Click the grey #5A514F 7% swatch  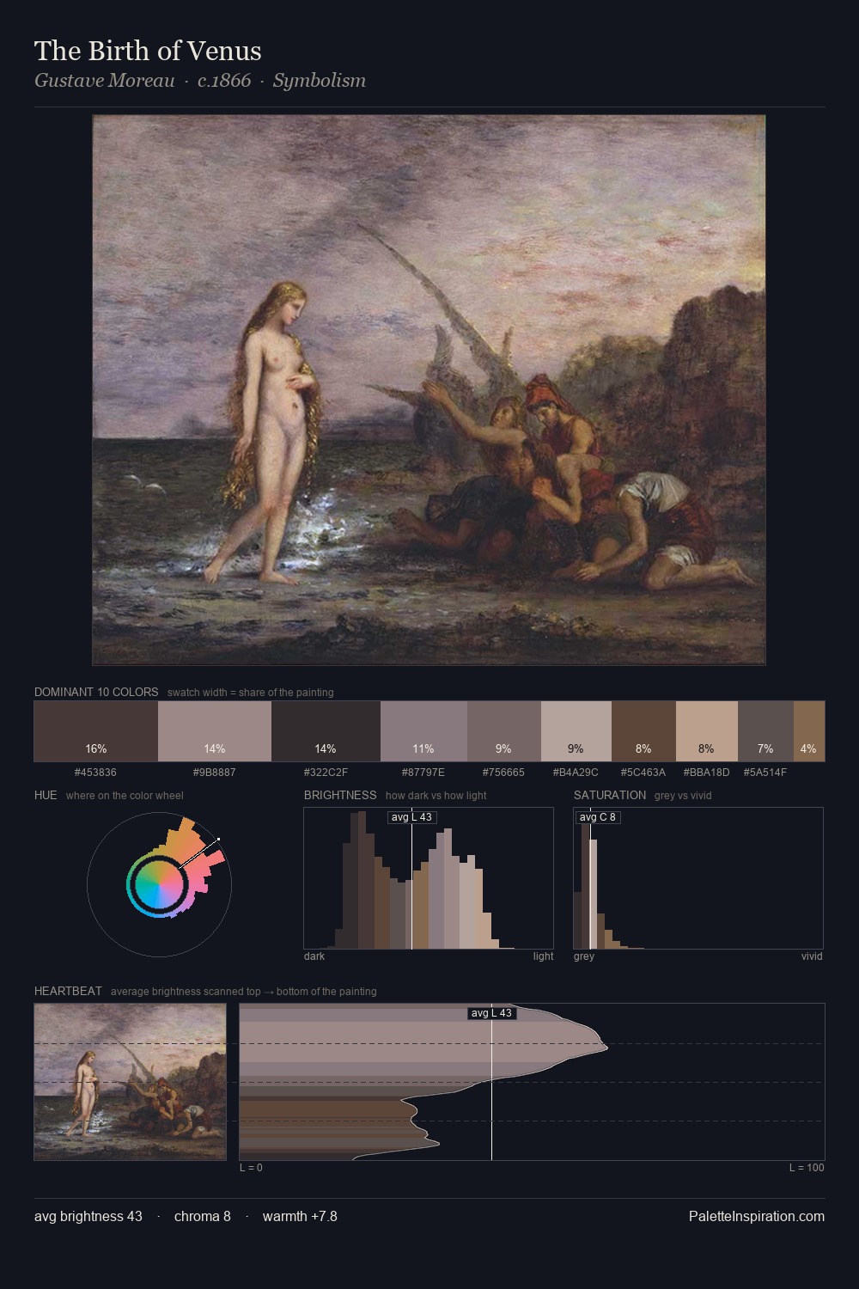click(765, 731)
